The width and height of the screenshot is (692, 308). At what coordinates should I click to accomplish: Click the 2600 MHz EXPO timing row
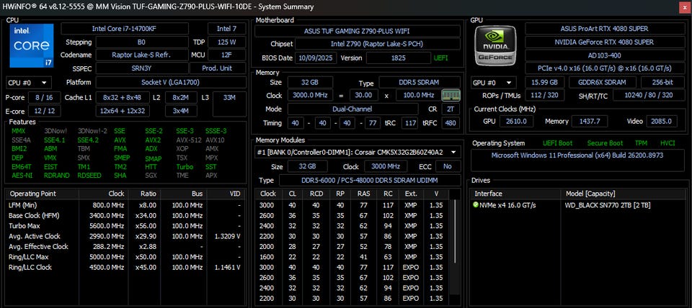352,278
